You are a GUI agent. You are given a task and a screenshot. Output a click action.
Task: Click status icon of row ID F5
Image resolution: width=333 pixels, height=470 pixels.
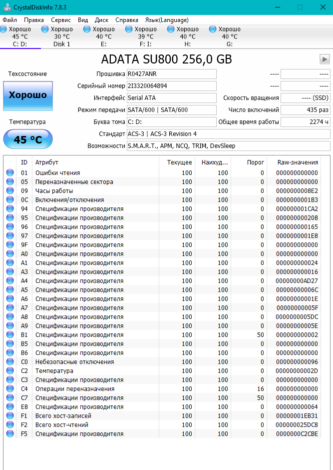pos(10,433)
